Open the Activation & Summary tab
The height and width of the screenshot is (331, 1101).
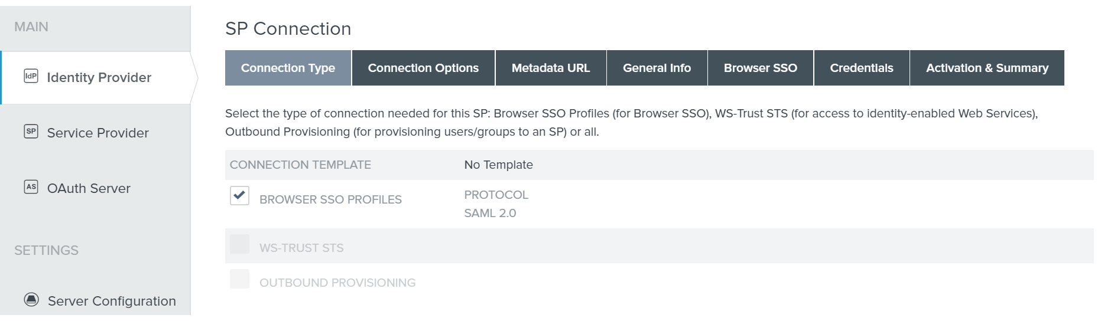[x=986, y=68]
